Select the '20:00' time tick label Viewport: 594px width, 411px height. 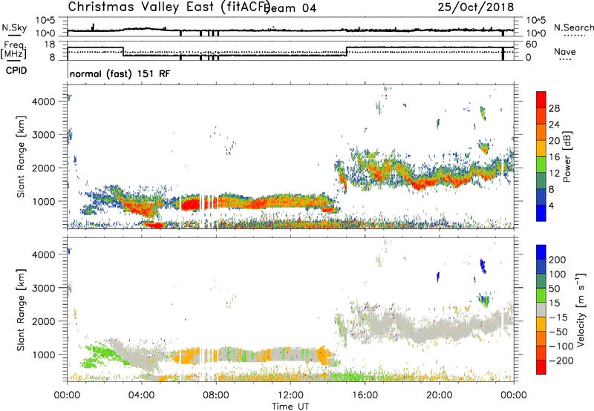pos(439,395)
